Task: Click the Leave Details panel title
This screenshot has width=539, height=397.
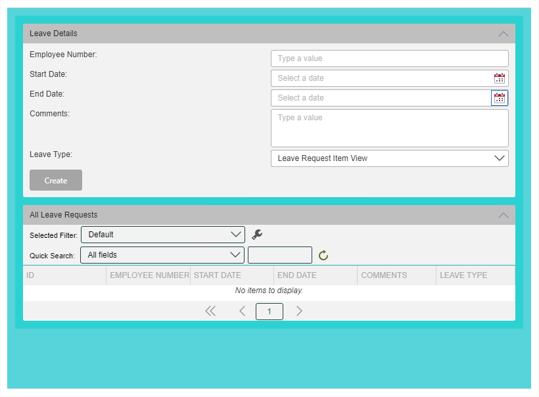Action: click(53, 34)
